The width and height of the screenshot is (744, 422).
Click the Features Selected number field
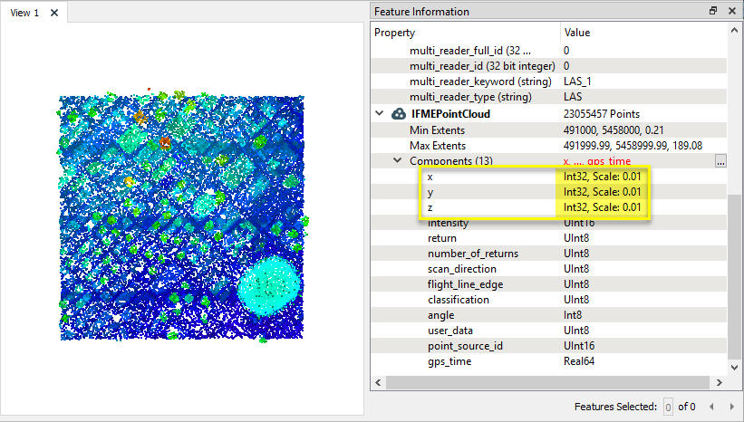tap(668, 407)
